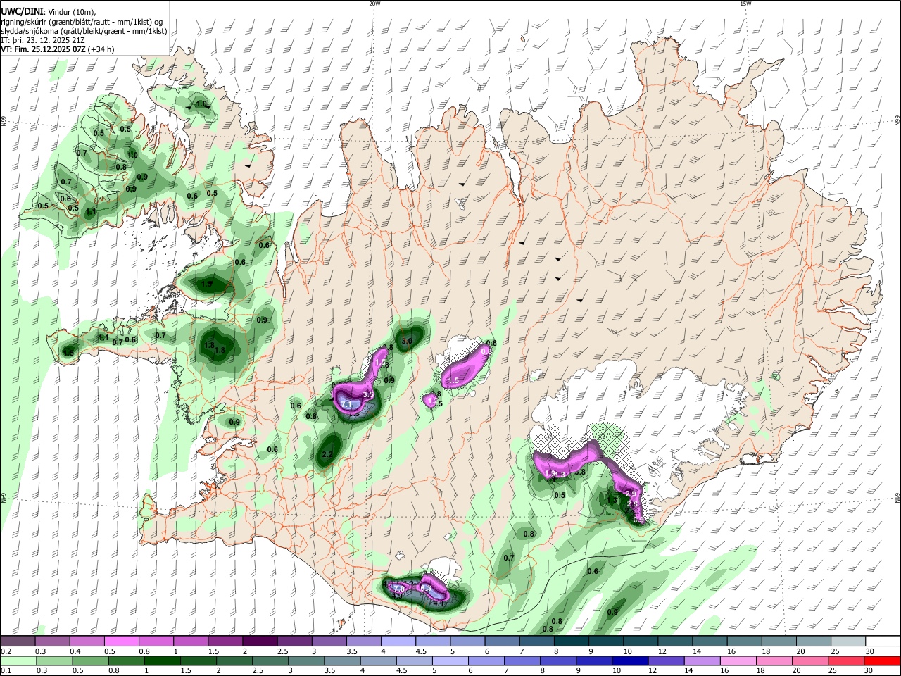The height and width of the screenshot is (676, 901).
Task: Click the "20W" longitude label
Action: pyautogui.click(x=374, y=4)
